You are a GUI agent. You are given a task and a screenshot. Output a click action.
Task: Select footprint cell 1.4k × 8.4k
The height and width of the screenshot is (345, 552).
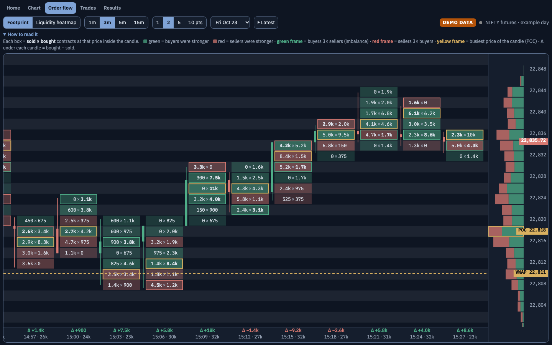pos(164,264)
